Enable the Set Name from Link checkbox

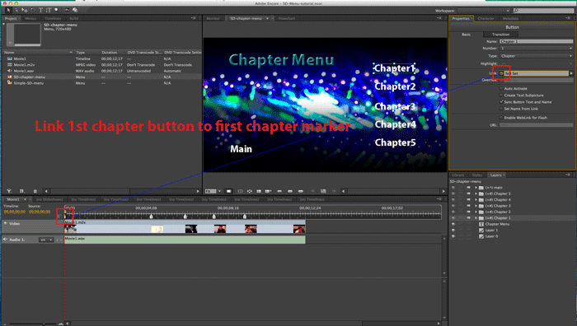click(501, 109)
